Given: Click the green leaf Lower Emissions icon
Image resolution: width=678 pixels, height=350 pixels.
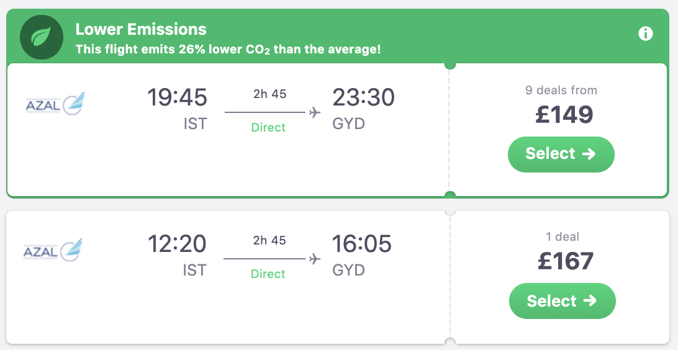Looking at the screenshot, I should tap(42, 37).
